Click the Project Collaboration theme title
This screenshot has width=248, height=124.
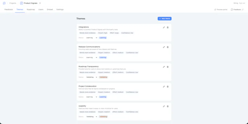(87, 86)
